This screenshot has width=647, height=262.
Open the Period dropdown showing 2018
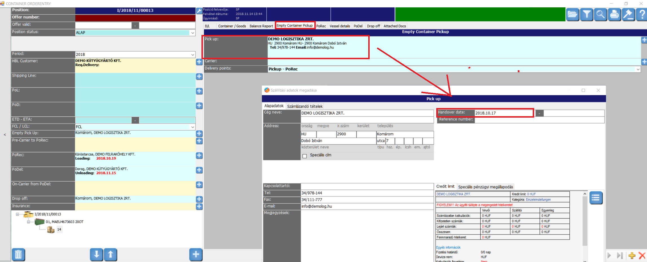(x=193, y=54)
